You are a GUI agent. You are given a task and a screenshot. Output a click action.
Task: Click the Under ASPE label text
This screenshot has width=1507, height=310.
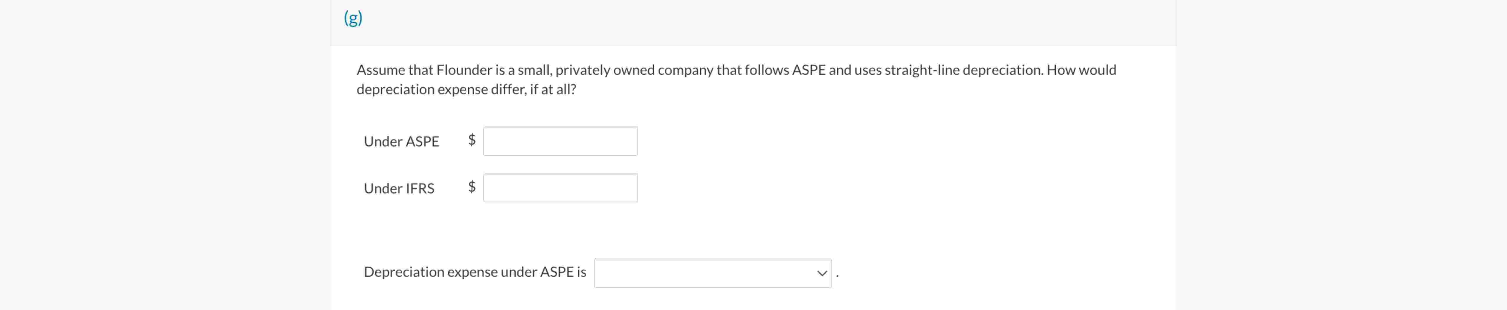(401, 142)
